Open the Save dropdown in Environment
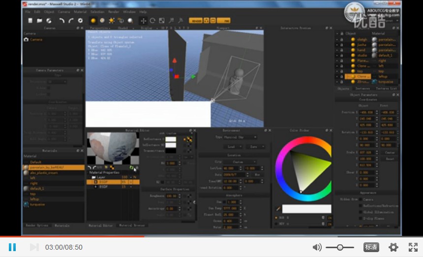The height and width of the screenshot is (257, 423). pyautogui.click(x=255, y=147)
